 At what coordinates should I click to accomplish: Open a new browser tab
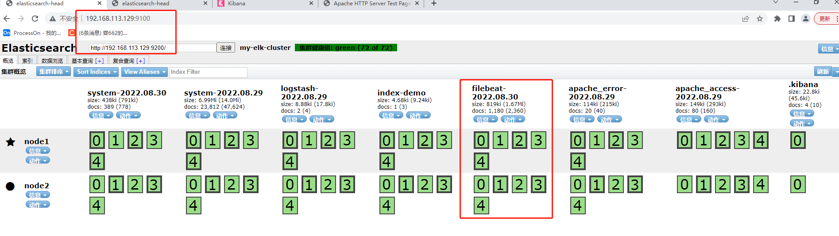tap(434, 4)
